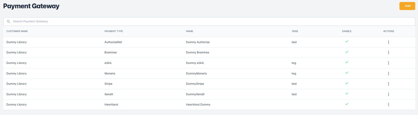Open actions menu for Dummy eGHL
418x115 pixels.
click(x=388, y=63)
